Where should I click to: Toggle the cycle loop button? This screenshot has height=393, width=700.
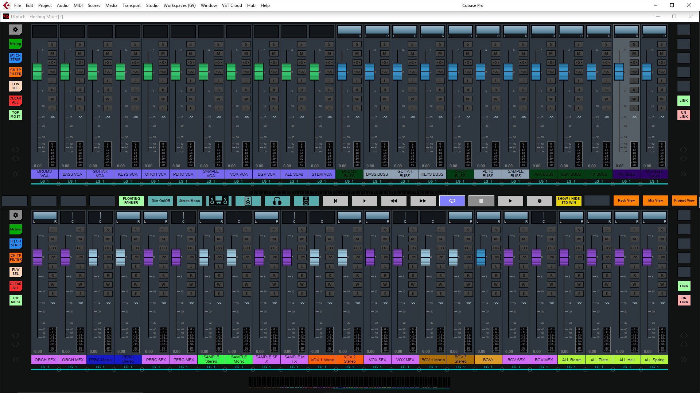(x=452, y=201)
